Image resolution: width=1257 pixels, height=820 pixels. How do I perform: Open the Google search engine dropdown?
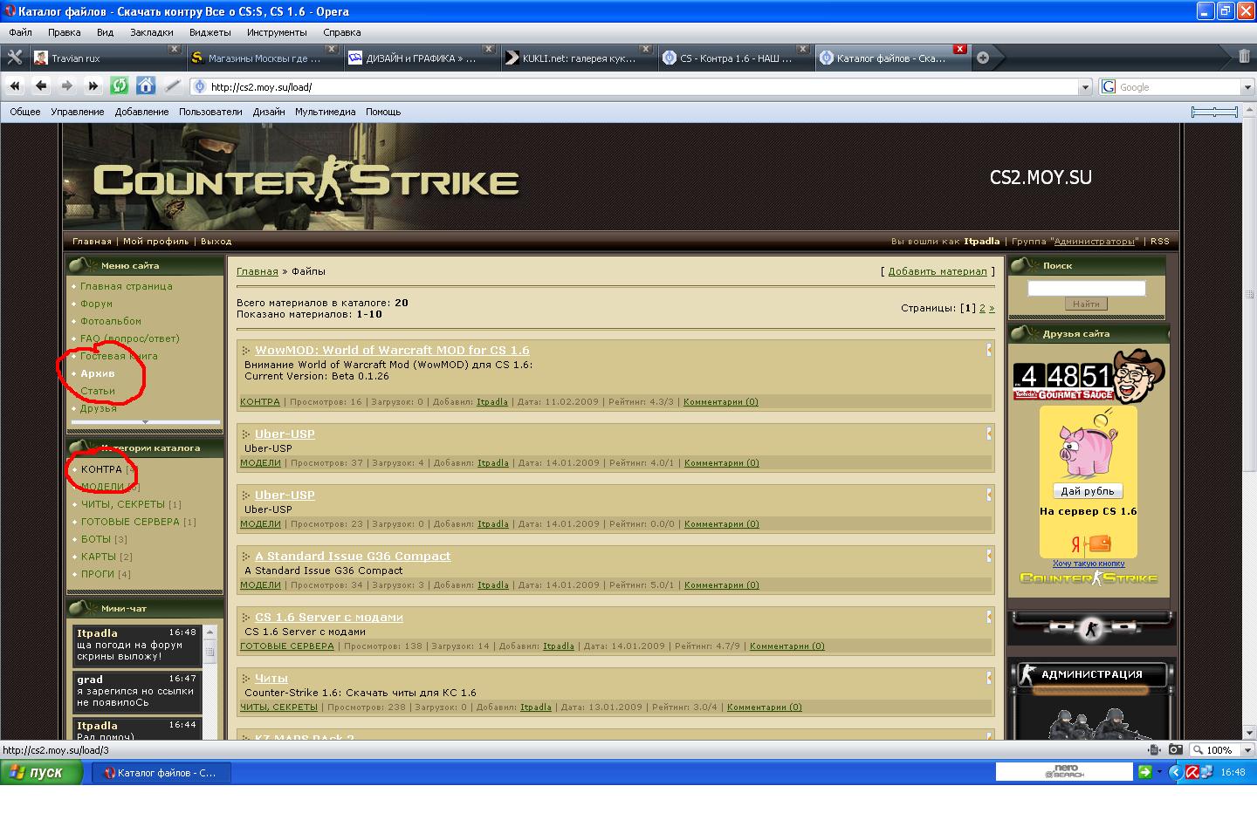coord(1247,87)
